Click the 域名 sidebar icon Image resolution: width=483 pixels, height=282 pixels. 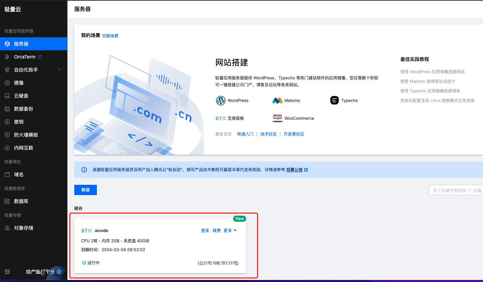tap(7, 175)
